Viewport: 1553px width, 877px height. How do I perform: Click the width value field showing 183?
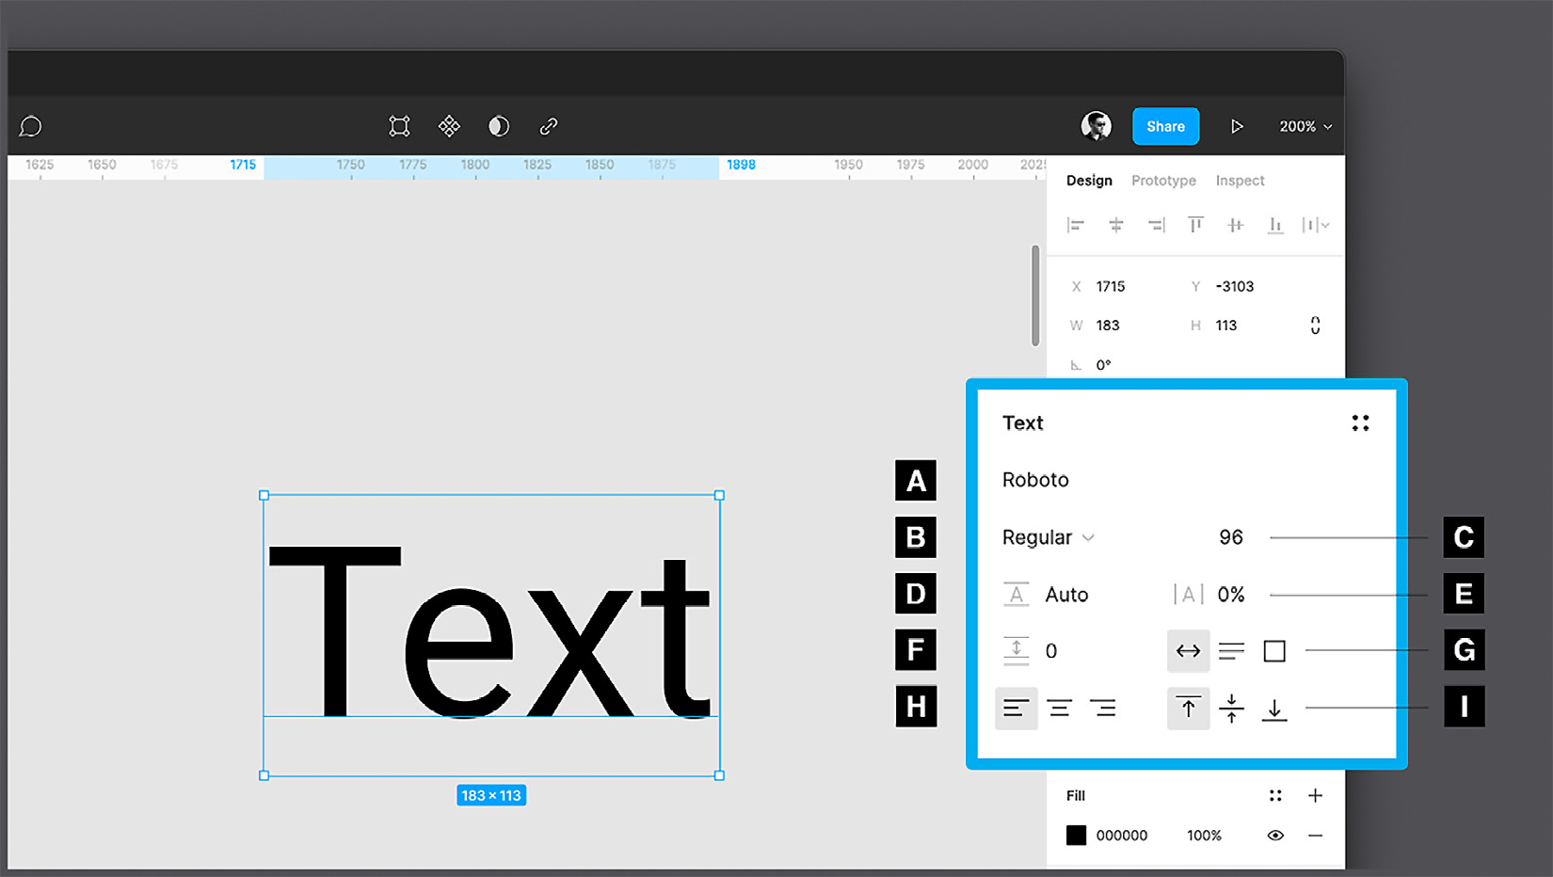click(x=1107, y=325)
